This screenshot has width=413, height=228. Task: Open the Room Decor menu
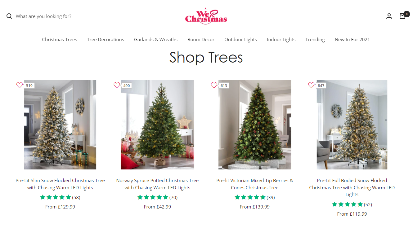pyautogui.click(x=201, y=39)
